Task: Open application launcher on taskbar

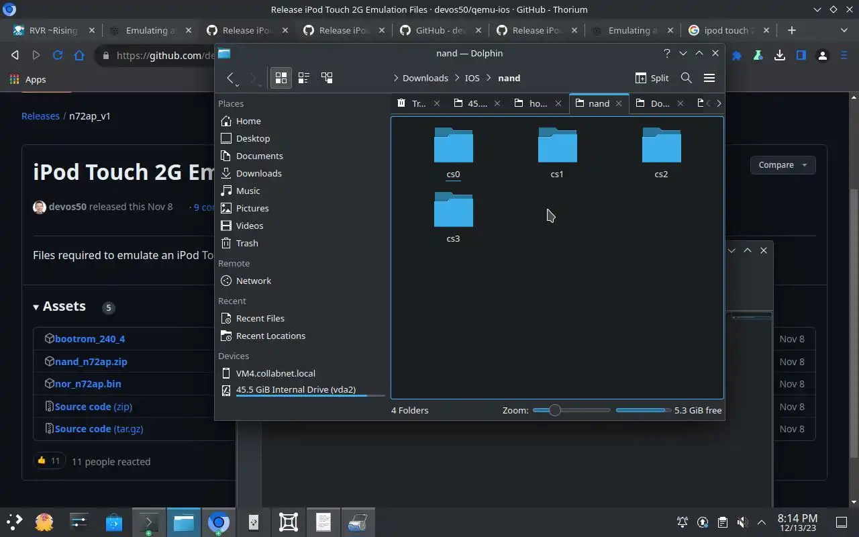Action: click(x=14, y=522)
